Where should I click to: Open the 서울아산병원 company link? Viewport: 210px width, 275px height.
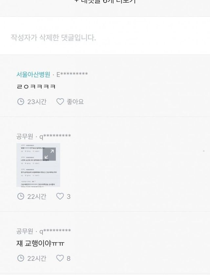[33, 74]
